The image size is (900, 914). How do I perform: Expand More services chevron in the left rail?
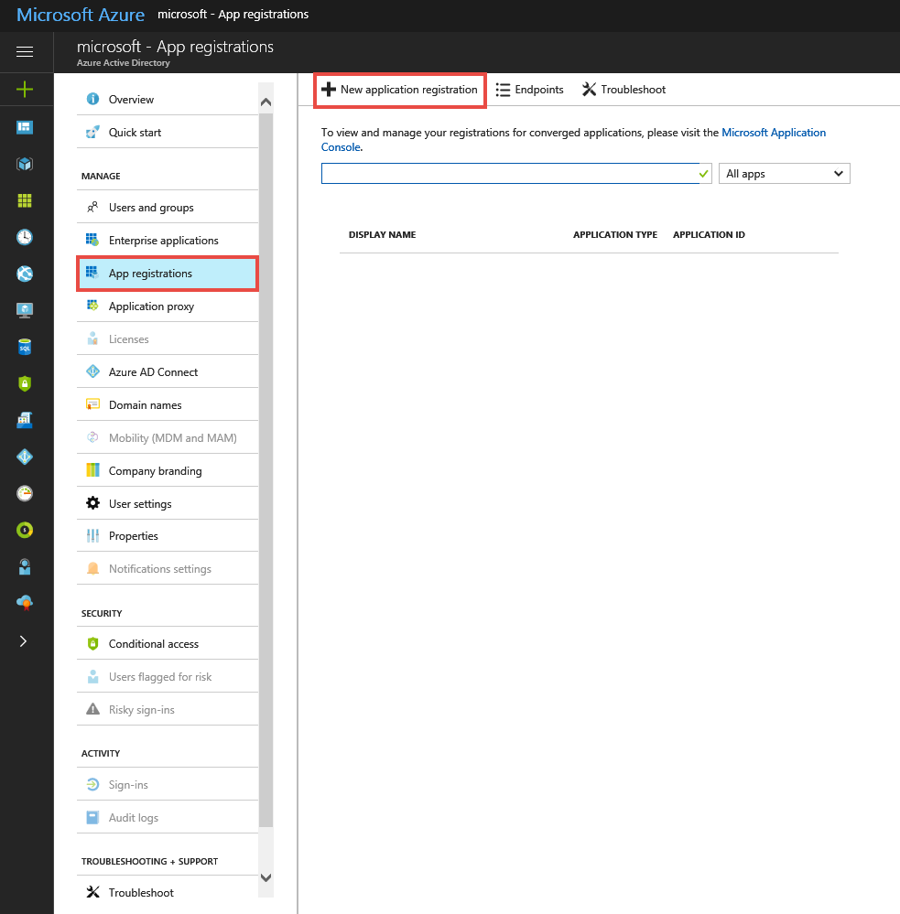coord(25,640)
